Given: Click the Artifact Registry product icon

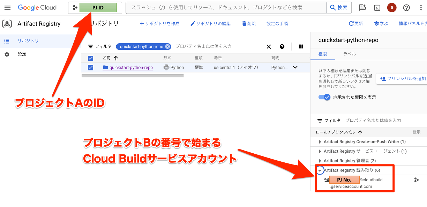Looking at the screenshot, I should click(7, 24).
